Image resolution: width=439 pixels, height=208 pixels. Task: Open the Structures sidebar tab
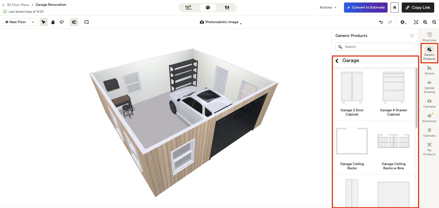(429, 37)
